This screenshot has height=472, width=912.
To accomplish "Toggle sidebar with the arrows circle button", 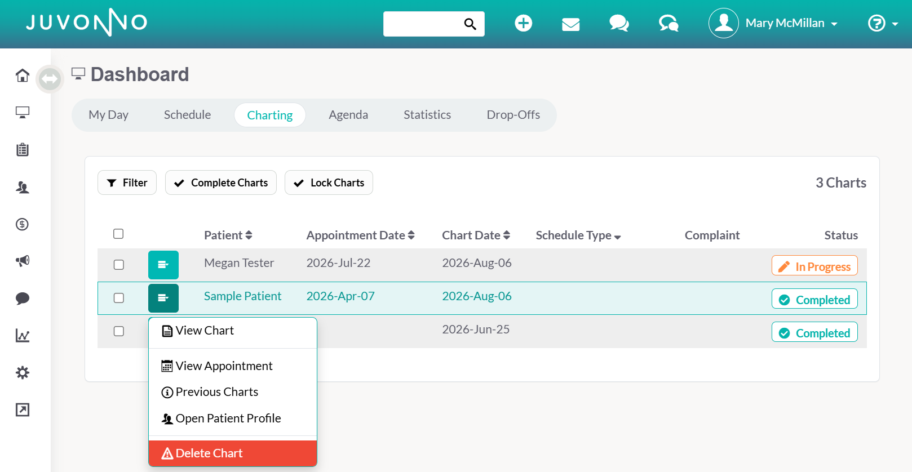I will 50,79.
